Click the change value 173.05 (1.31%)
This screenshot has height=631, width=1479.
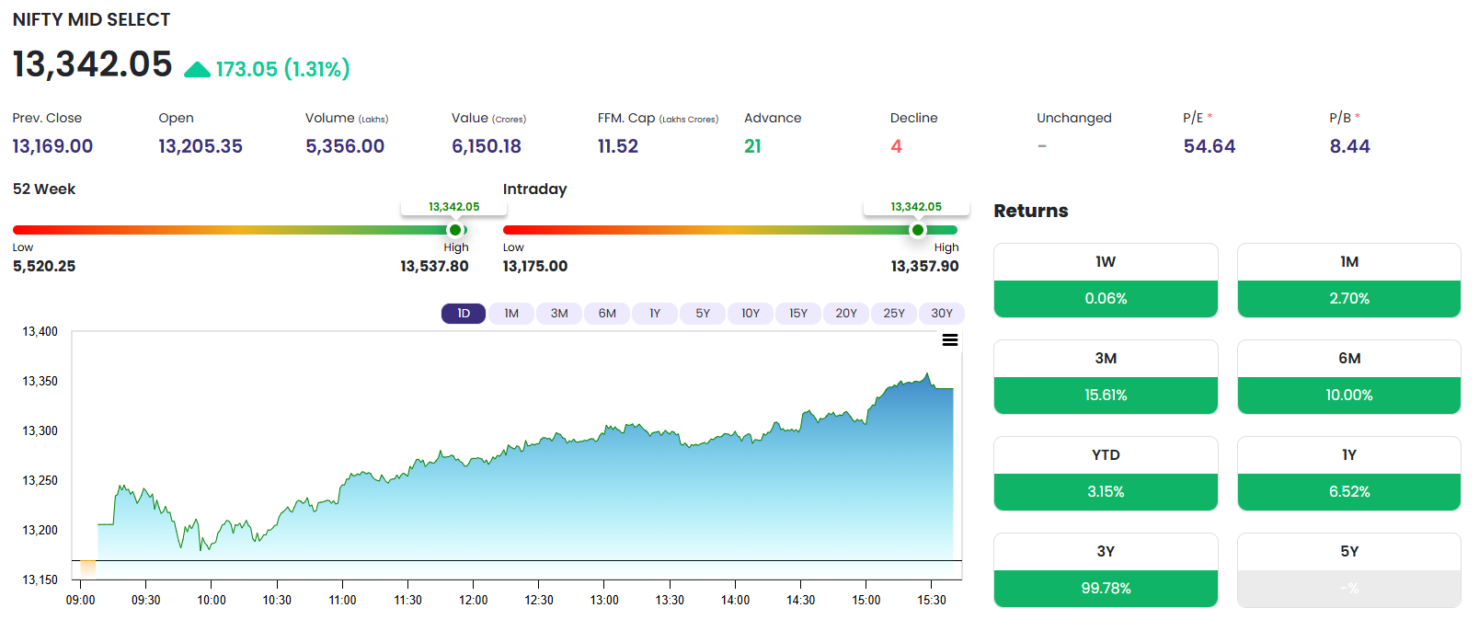pyautogui.click(x=283, y=69)
